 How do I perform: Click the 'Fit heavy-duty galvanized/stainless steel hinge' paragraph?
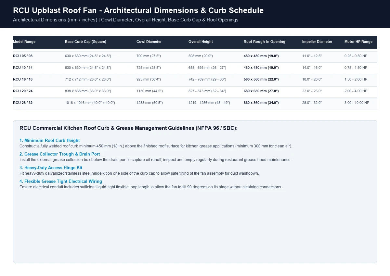coord(139,173)
